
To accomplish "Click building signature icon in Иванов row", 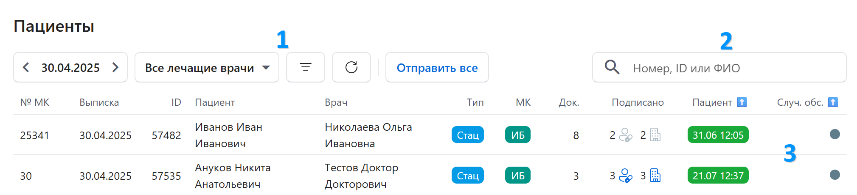I will pos(655,135).
